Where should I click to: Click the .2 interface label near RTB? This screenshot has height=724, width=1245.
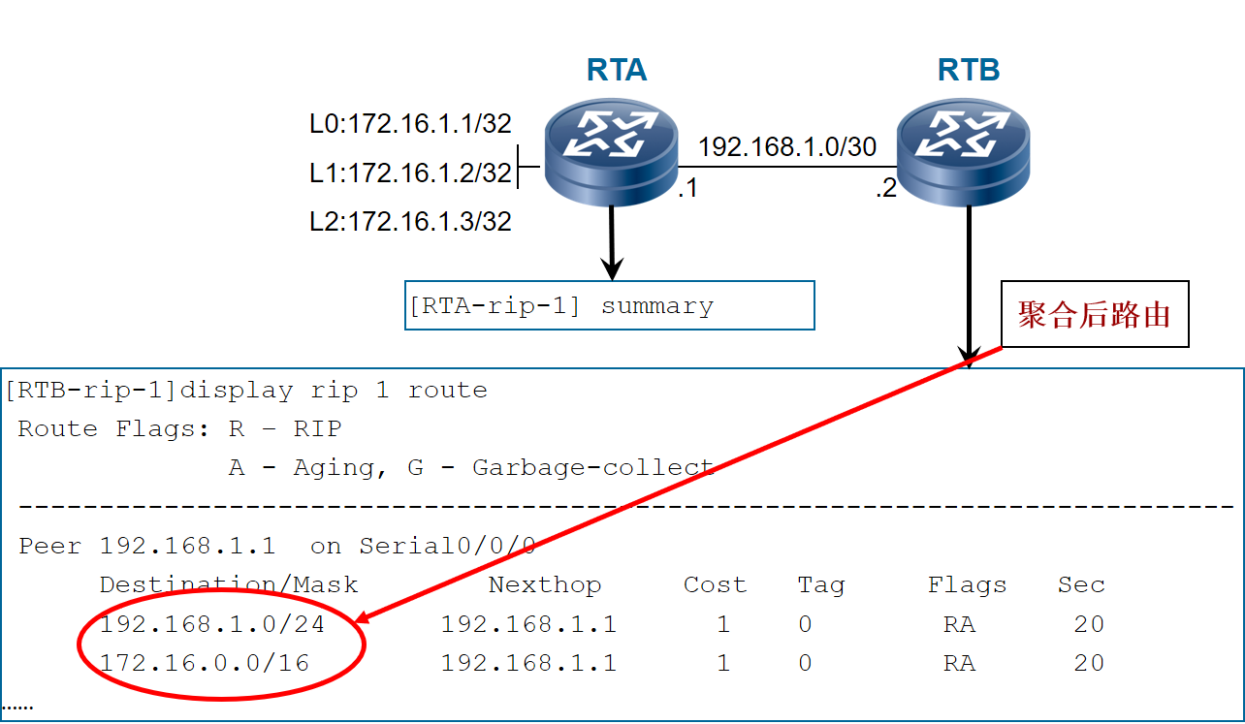coord(886,188)
